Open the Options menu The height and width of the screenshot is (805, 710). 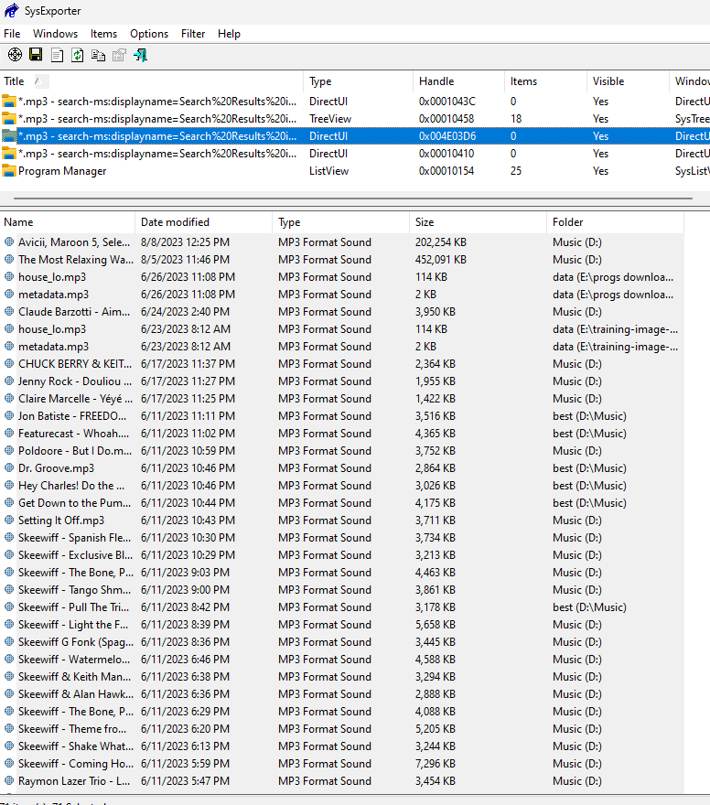[149, 34]
